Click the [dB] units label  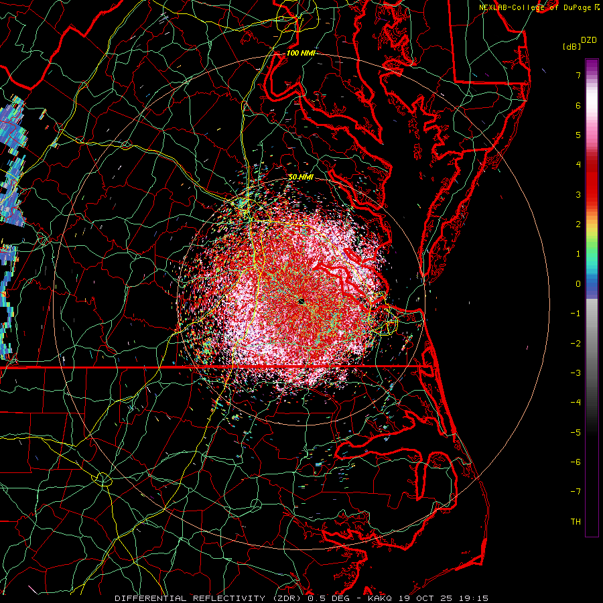click(x=572, y=46)
